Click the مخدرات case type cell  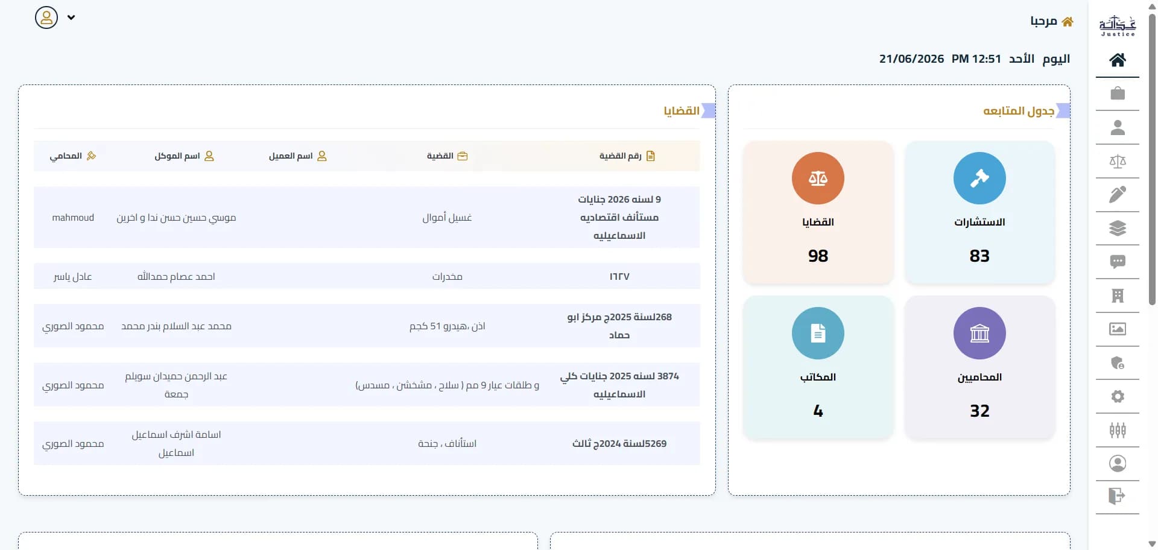click(447, 276)
